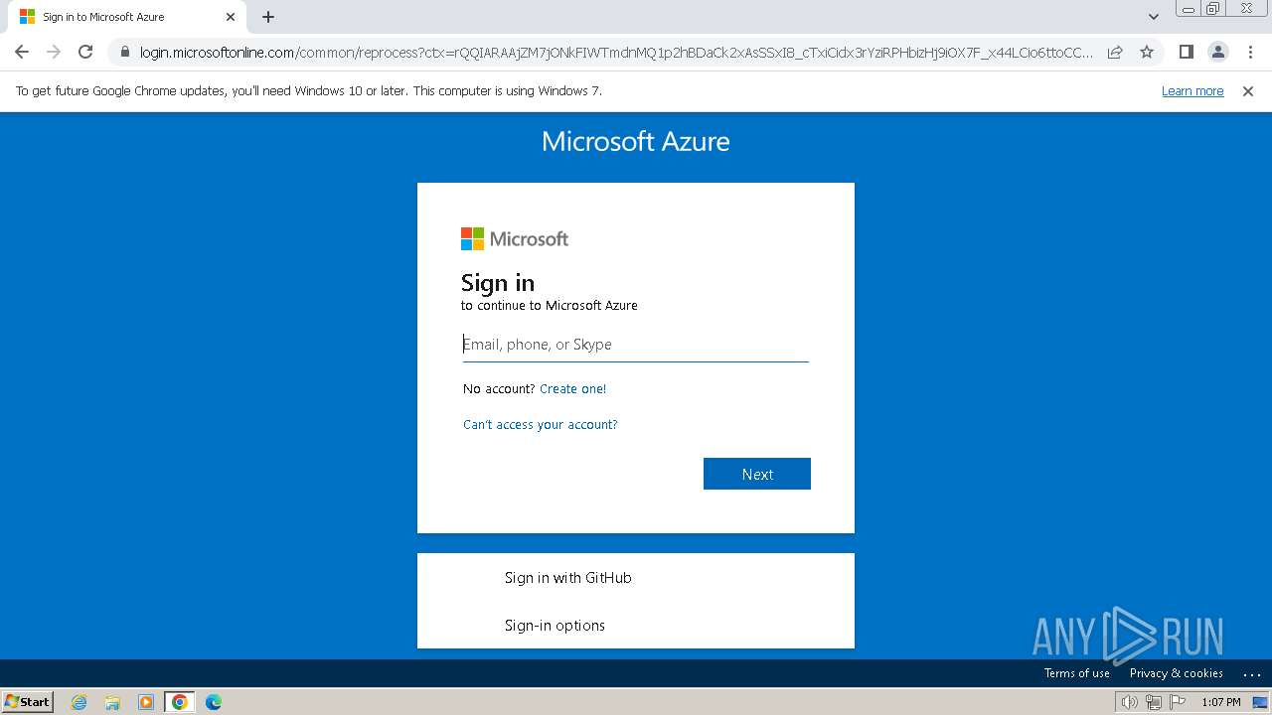Click the 1:07 PM system clock
This screenshot has width=1272, height=715.
1221,702
